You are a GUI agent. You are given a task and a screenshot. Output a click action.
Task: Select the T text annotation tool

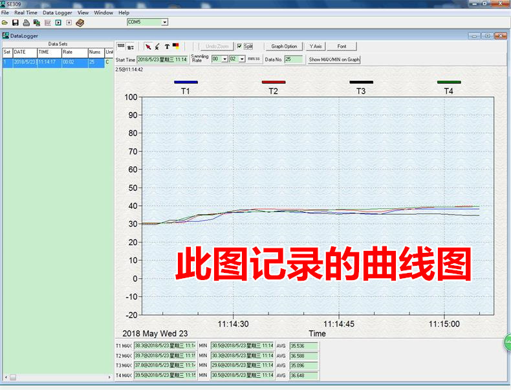(167, 47)
